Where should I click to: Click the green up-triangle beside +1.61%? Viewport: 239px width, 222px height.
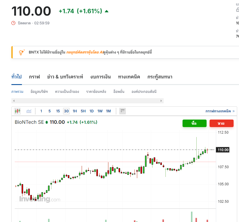pyautogui.click(x=107, y=11)
